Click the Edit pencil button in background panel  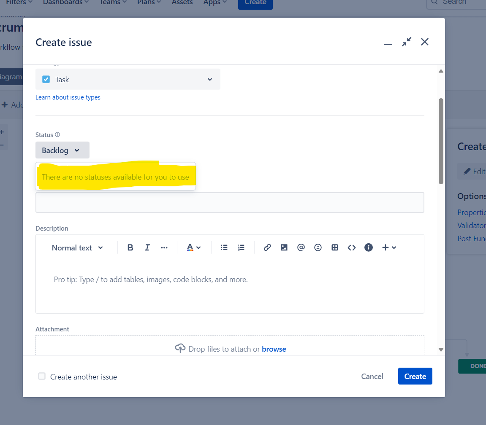coord(472,171)
